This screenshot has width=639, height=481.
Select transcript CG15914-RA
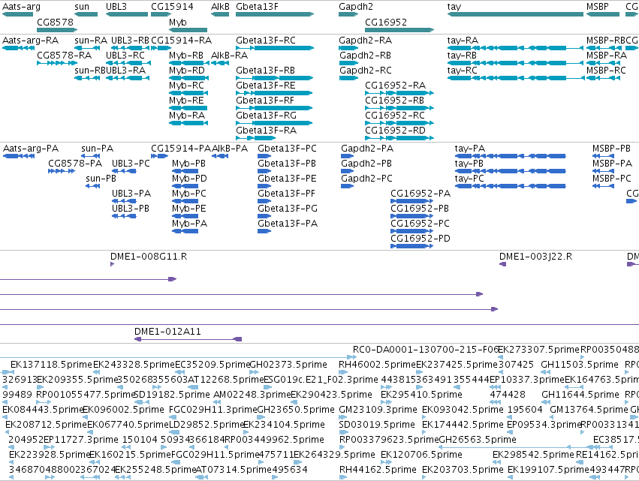(x=161, y=48)
